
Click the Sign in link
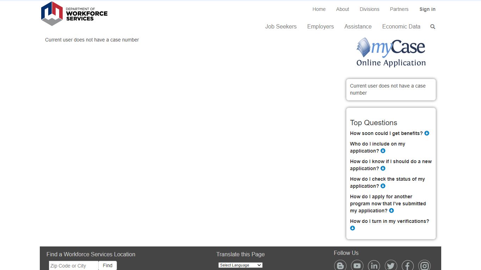(427, 9)
